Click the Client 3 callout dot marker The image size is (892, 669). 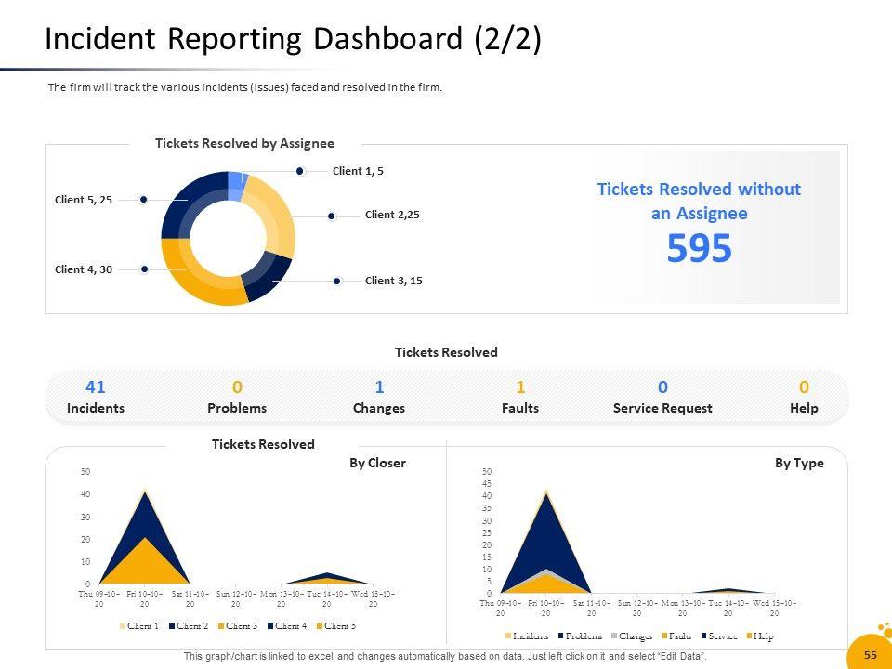[x=337, y=281]
